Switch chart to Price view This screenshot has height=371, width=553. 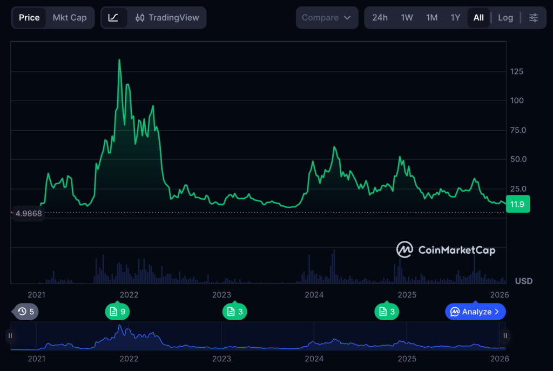click(29, 18)
